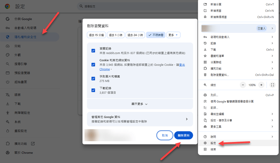
Task: Increase zoom with the plus button
Action: 261,85
